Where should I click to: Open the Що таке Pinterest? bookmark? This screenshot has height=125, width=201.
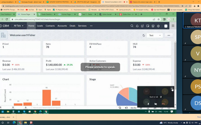(x=158, y=10)
